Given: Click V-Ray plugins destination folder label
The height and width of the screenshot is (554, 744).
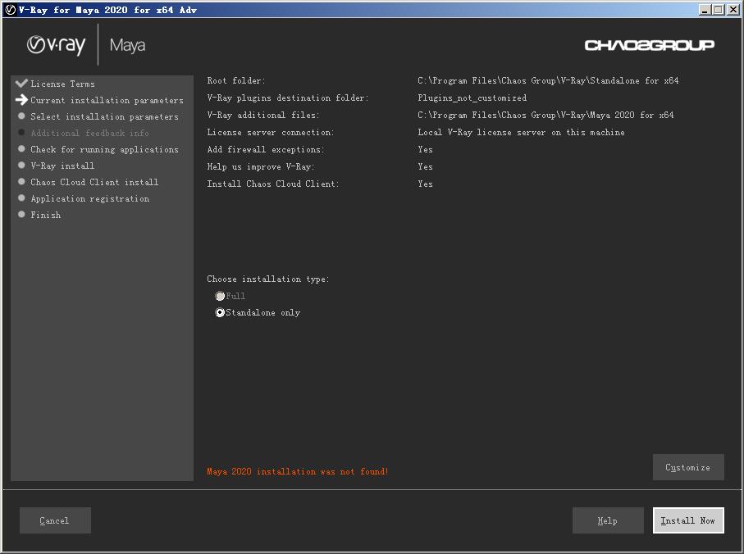Looking at the screenshot, I should pos(288,98).
